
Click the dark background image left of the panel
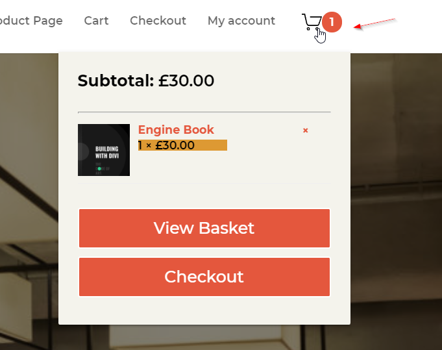[x=29, y=195]
